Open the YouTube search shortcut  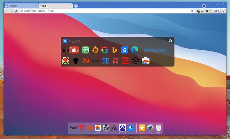[x=71, y=50]
